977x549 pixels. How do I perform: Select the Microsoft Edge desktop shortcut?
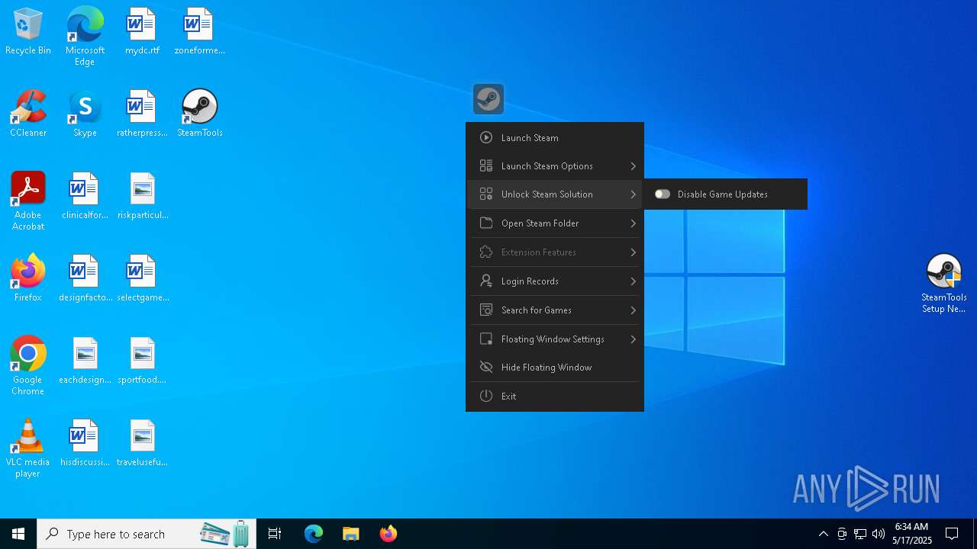(x=85, y=36)
